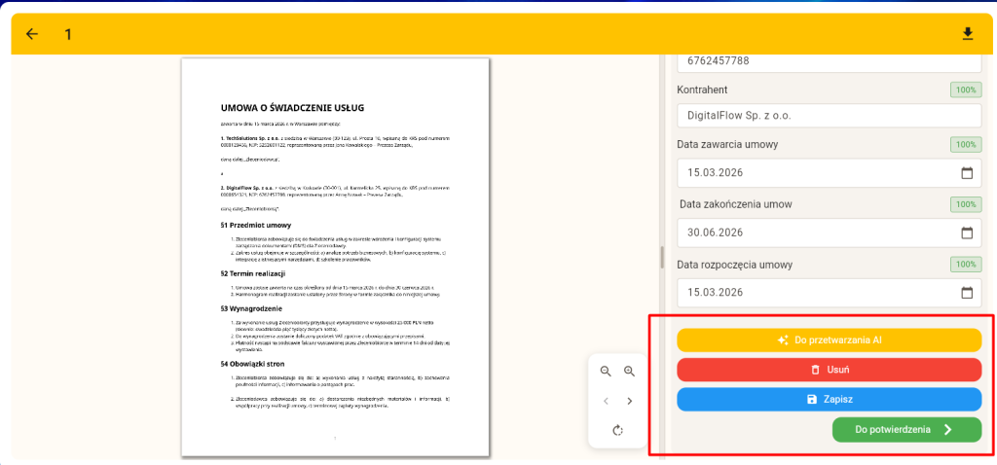997x465 pixels.
Task: Click the document page preview thumbnail
Action: [x=336, y=257]
